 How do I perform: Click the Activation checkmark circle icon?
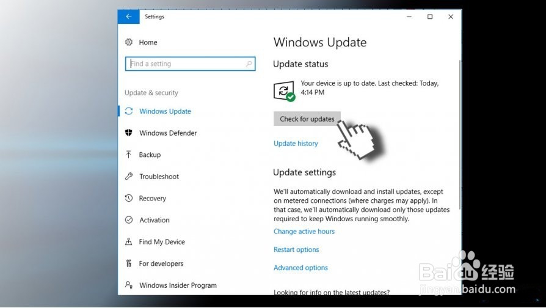tap(129, 220)
